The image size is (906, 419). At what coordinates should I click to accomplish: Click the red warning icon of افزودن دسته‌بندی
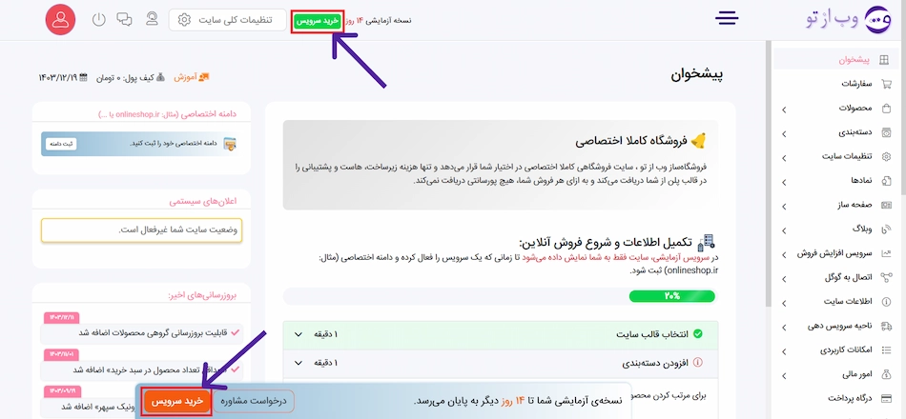tap(697, 363)
